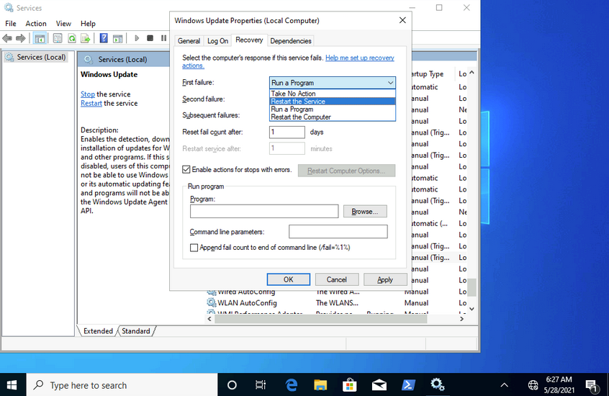The height and width of the screenshot is (396, 609).
Task: Open PowerShell from the taskbar
Action: 408,384
